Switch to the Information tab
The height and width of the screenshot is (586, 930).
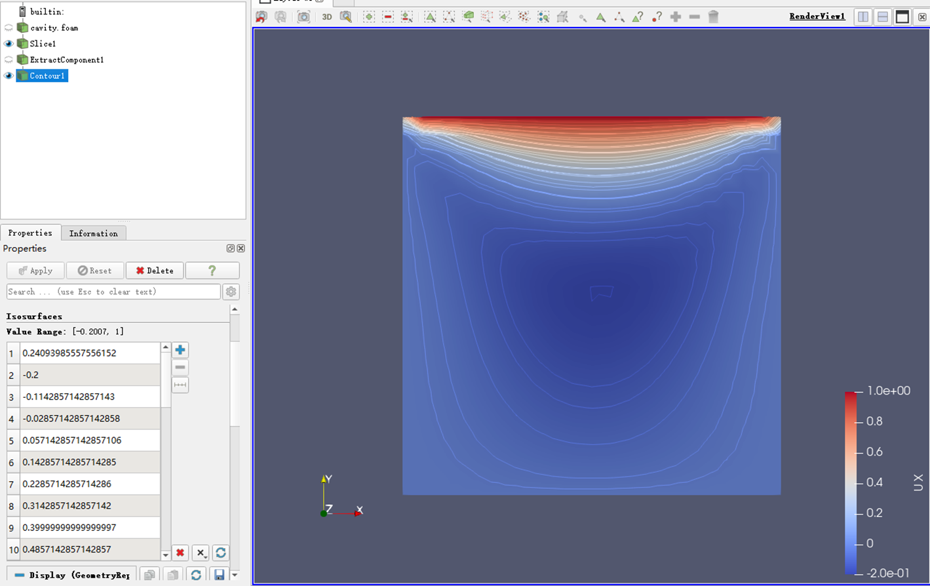(94, 233)
